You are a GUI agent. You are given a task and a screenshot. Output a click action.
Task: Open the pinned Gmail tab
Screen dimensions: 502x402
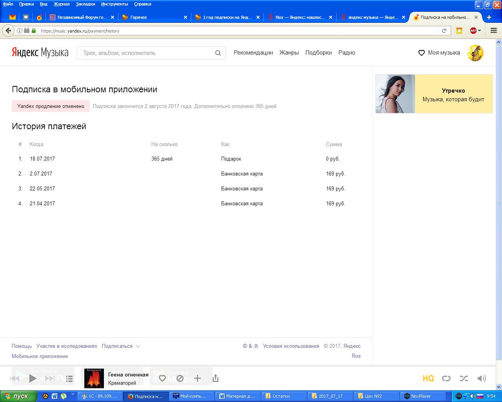[13, 17]
